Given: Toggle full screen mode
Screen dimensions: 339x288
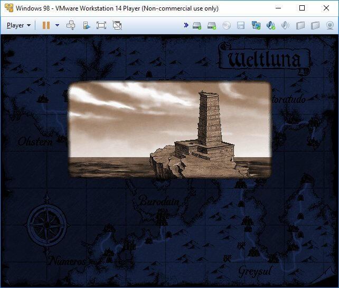Looking at the screenshot, I should click(101, 25).
